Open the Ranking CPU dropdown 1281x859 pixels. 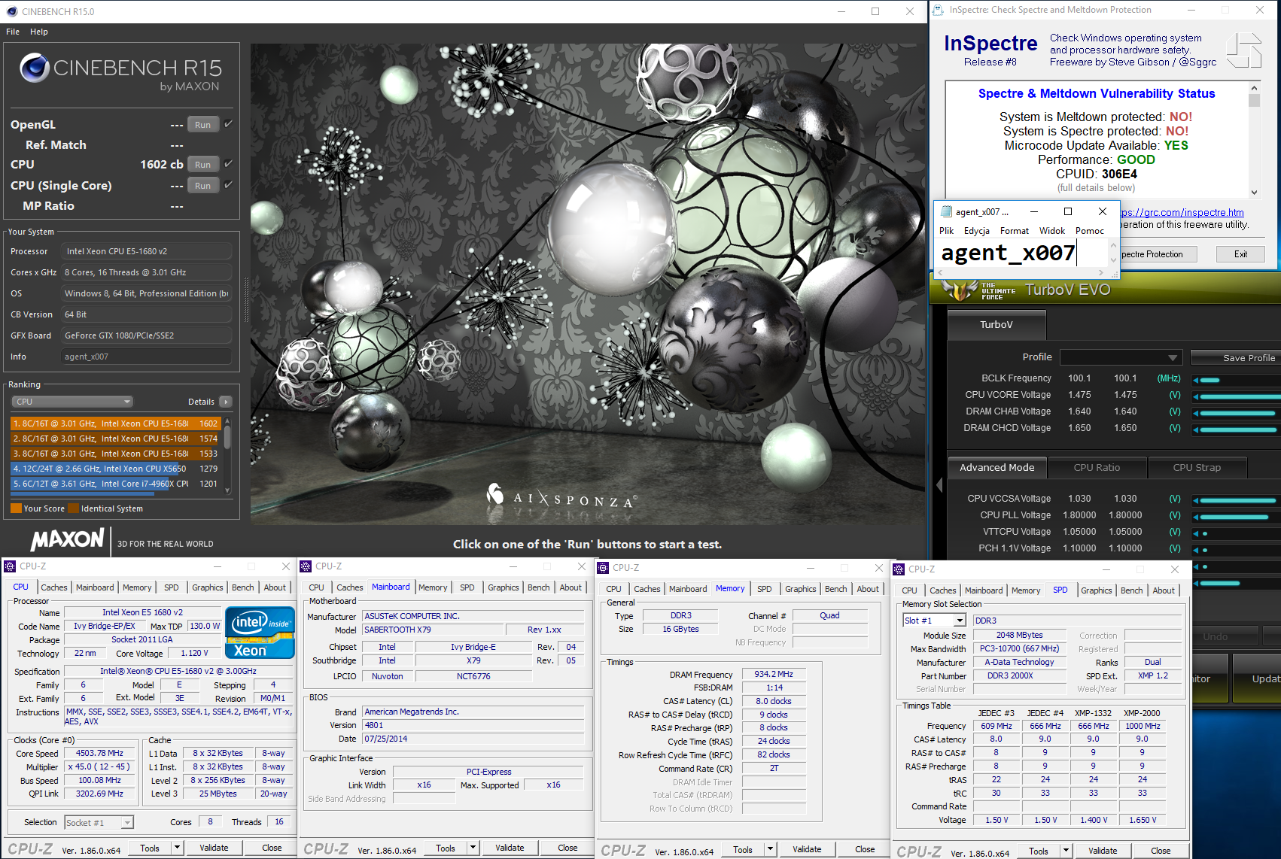click(72, 402)
